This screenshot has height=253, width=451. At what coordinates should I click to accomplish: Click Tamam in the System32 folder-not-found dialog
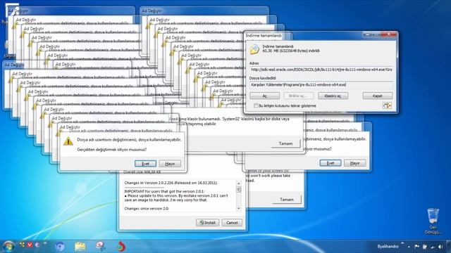[x=285, y=143]
